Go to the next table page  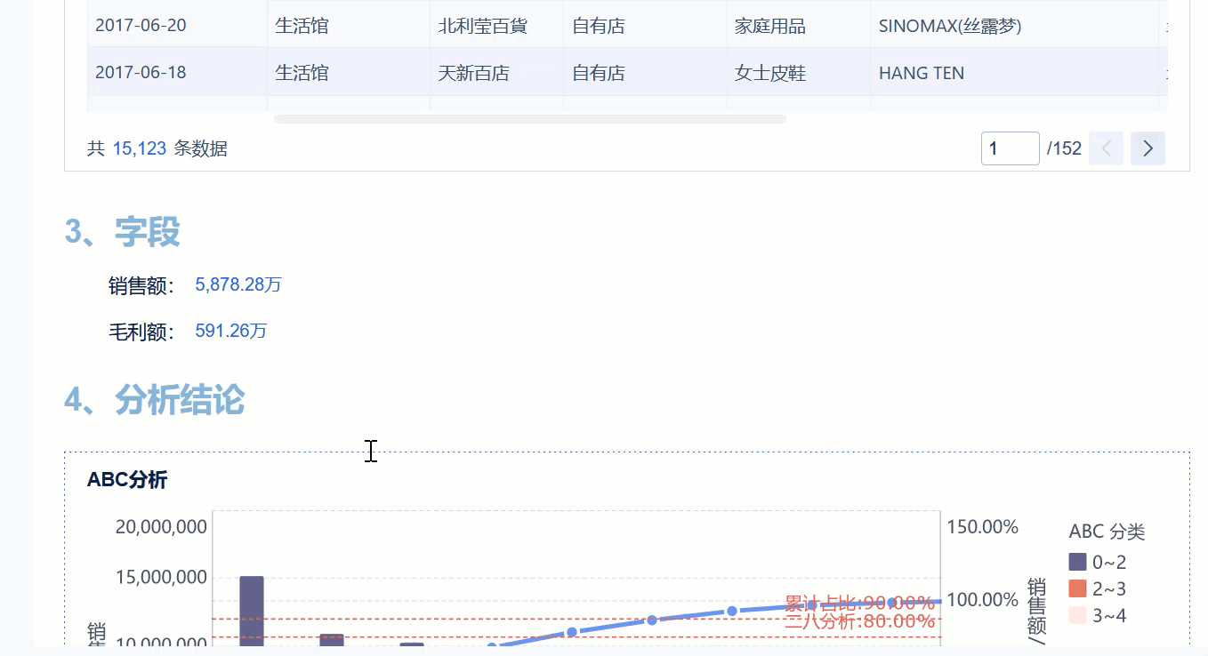coord(1148,148)
